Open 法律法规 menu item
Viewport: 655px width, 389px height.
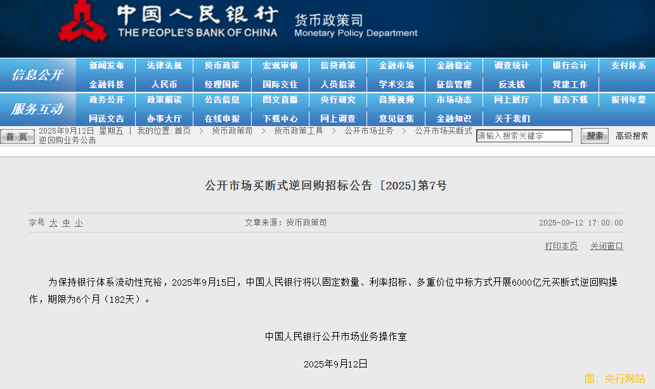click(164, 65)
